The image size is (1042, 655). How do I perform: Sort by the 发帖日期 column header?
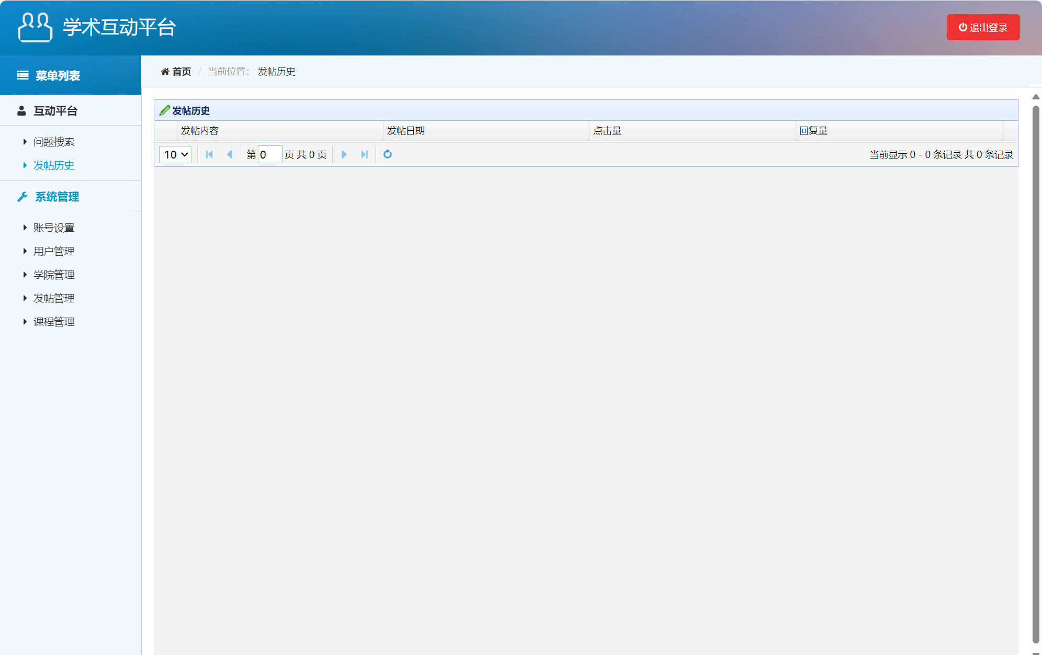(x=406, y=131)
